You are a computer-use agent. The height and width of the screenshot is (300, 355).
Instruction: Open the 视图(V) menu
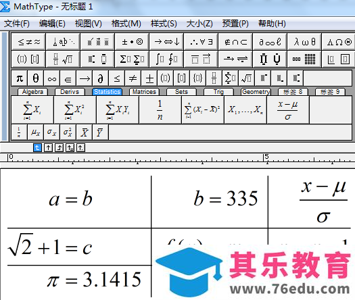89,23
